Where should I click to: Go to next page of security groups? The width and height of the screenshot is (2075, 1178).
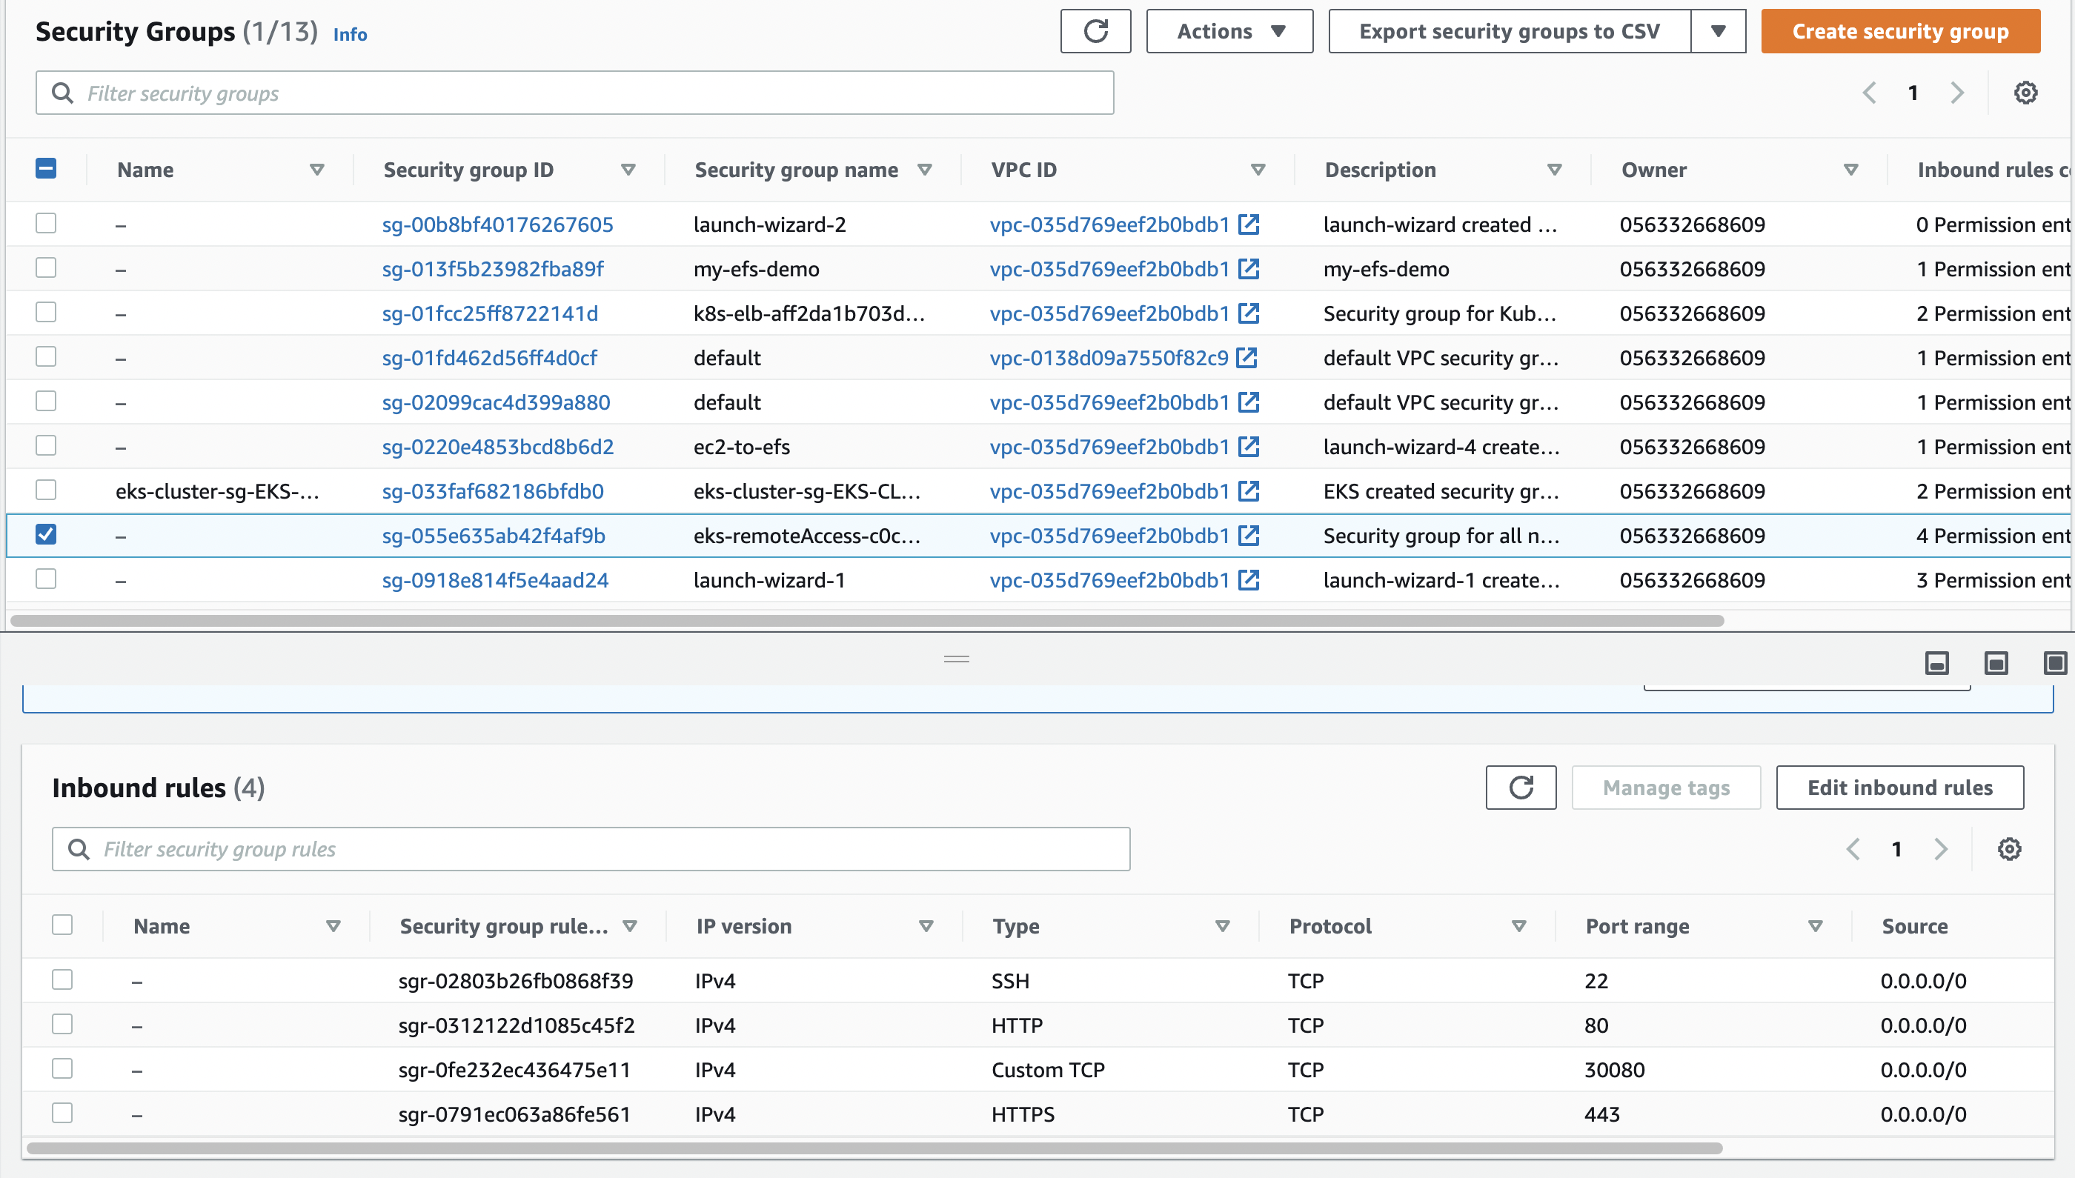tap(1957, 93)
